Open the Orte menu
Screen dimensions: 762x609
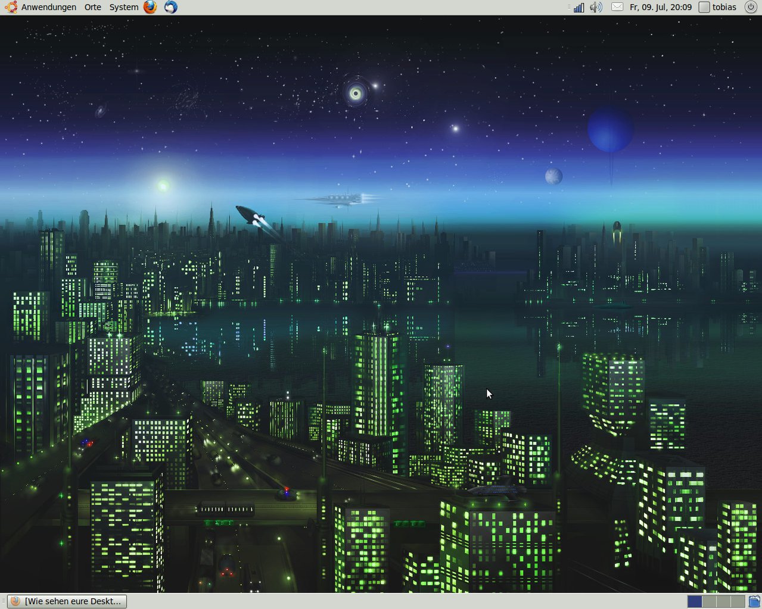coord(93,7)
